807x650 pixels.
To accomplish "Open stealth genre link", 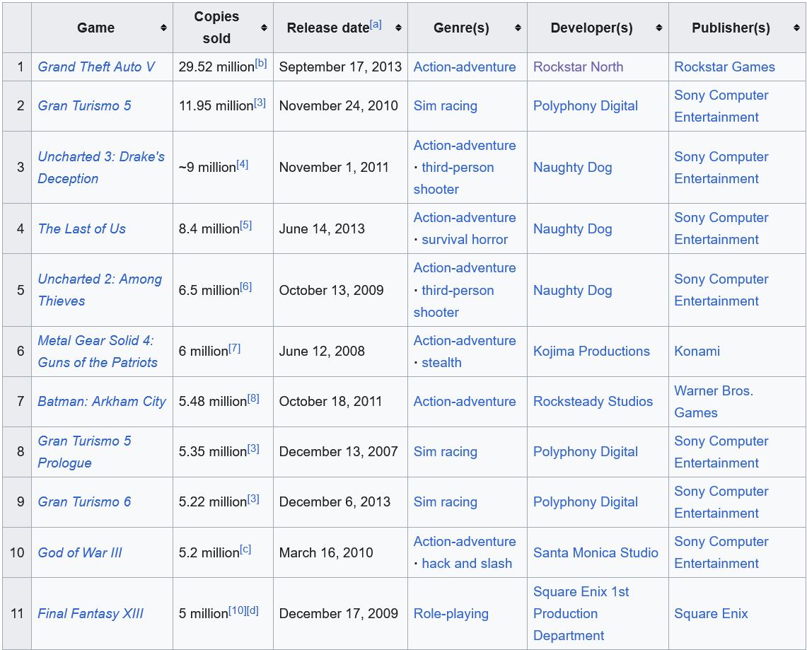I will (441, 363).
